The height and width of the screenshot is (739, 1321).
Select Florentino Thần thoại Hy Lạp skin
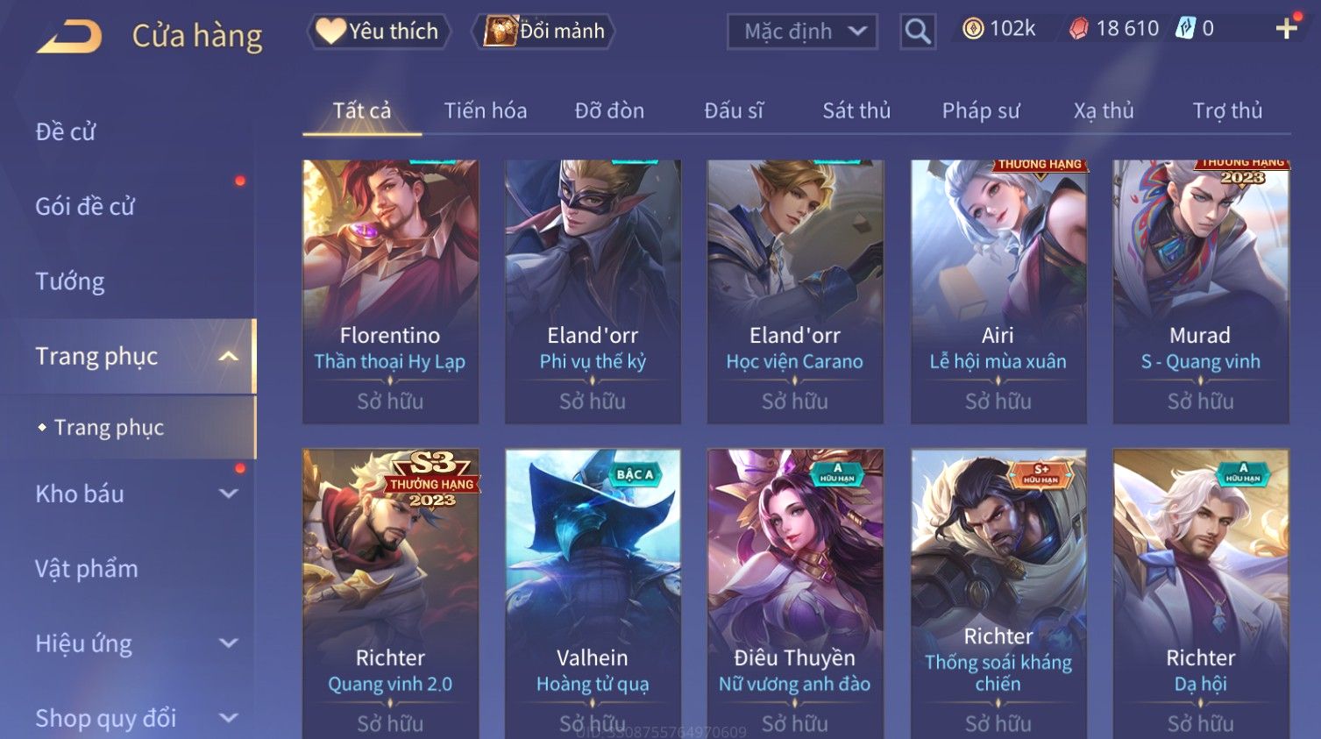coord(390,292)
